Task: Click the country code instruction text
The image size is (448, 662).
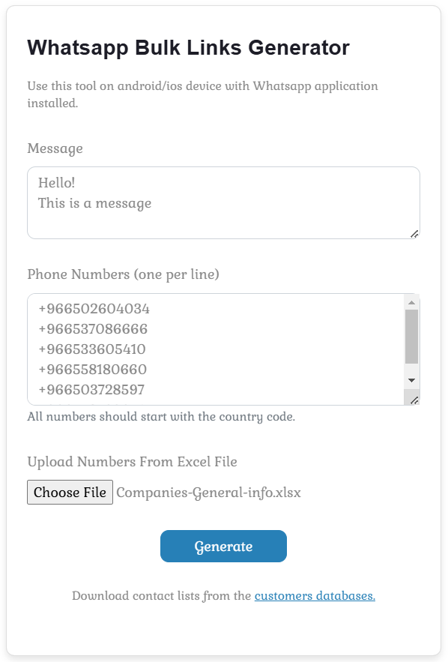Action: (x=159, y=416)
